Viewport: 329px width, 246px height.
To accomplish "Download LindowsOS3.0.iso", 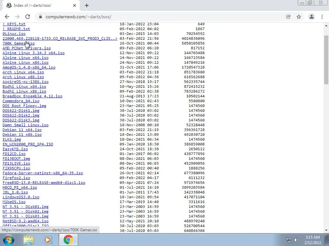I will (21, 197).
